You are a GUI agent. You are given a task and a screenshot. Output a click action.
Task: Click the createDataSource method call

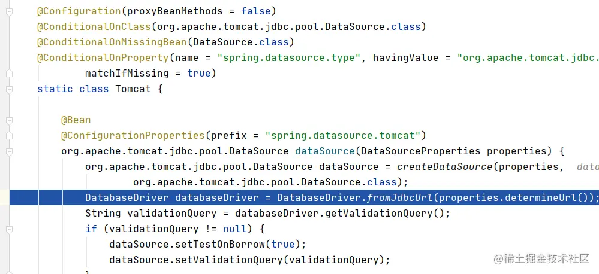tap(446, 166)
